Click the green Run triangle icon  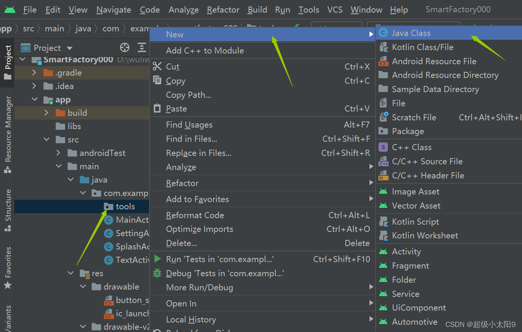click(157, 259)
